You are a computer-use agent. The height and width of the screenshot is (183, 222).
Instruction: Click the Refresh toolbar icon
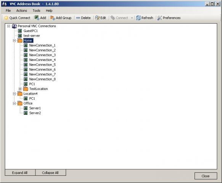[x=138, y=18]
